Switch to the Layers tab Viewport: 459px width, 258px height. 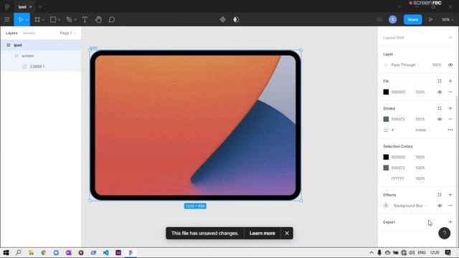click(x=11, y=33)
